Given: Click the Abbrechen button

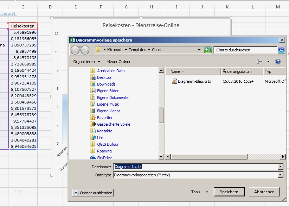Looking at the screenshot, I should (x=264, y=192).
